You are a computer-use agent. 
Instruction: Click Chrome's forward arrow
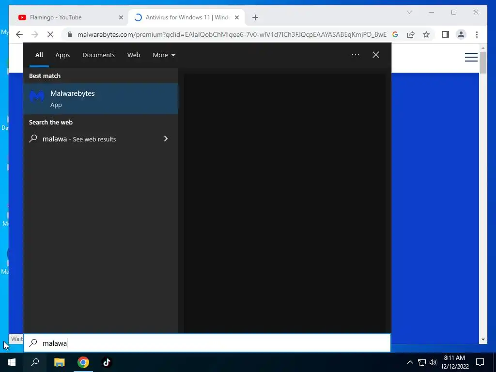point(35,34)
